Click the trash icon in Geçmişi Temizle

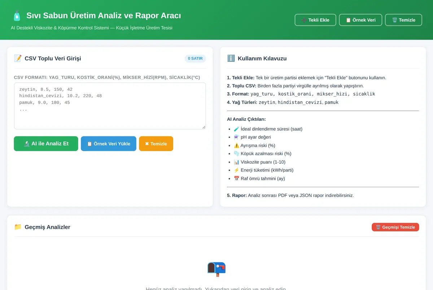pyautogui.click(x=378, y=227)
